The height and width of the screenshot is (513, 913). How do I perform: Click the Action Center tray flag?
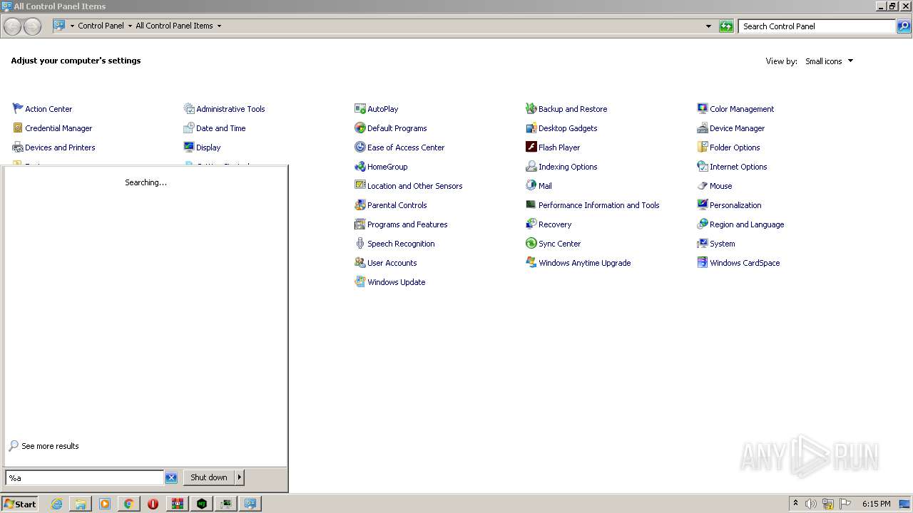[x=845, y=504]
